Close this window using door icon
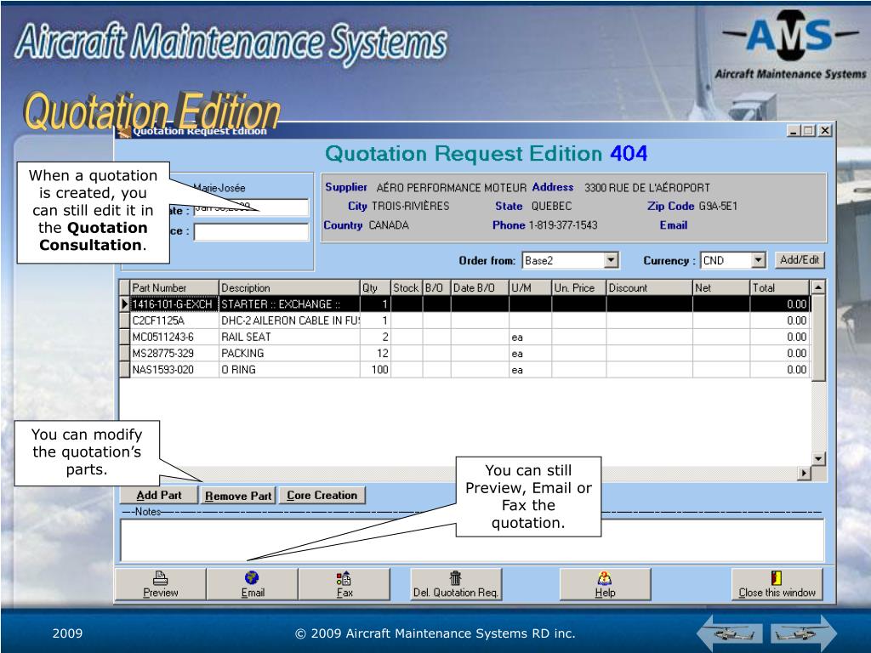 click(777, 584)
